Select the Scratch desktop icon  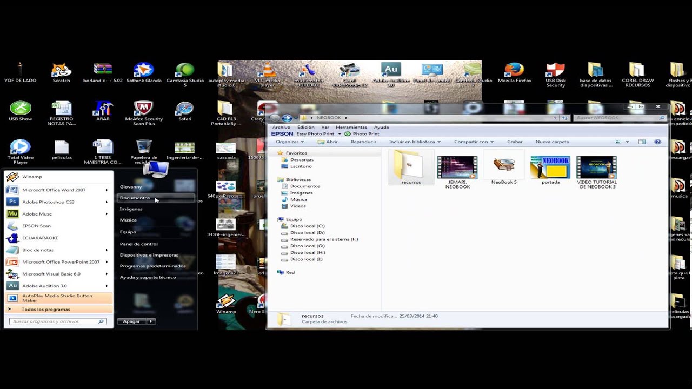pos(61,73)
